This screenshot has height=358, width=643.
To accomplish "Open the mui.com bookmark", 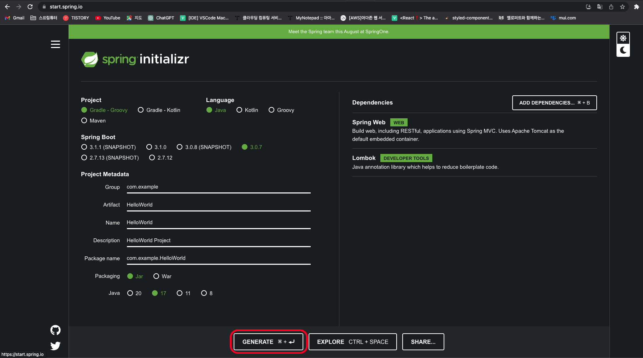I will coord(563,18).
